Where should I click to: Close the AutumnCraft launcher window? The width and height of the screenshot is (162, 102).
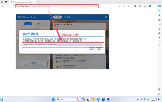coord(106,17)
